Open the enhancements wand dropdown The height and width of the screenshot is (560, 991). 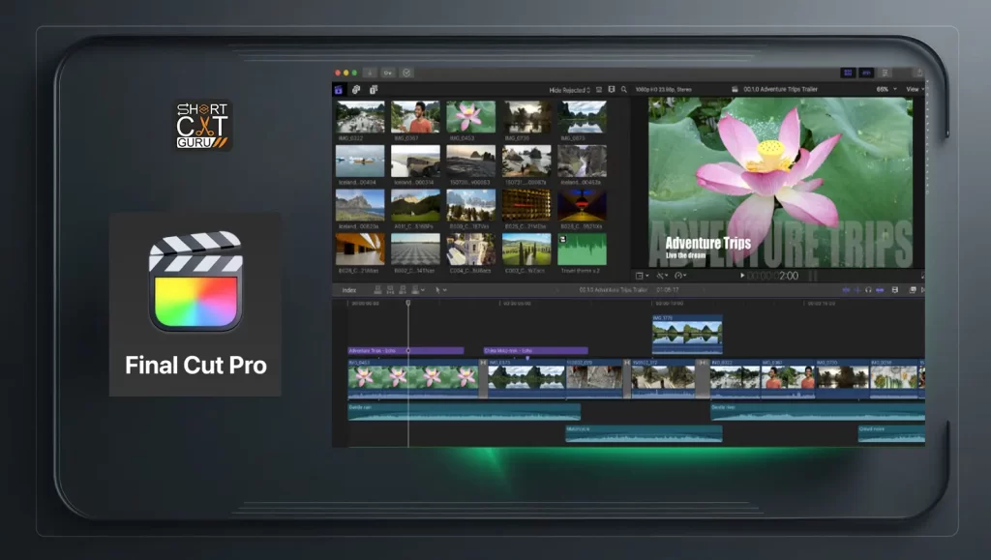click(662, 276)
